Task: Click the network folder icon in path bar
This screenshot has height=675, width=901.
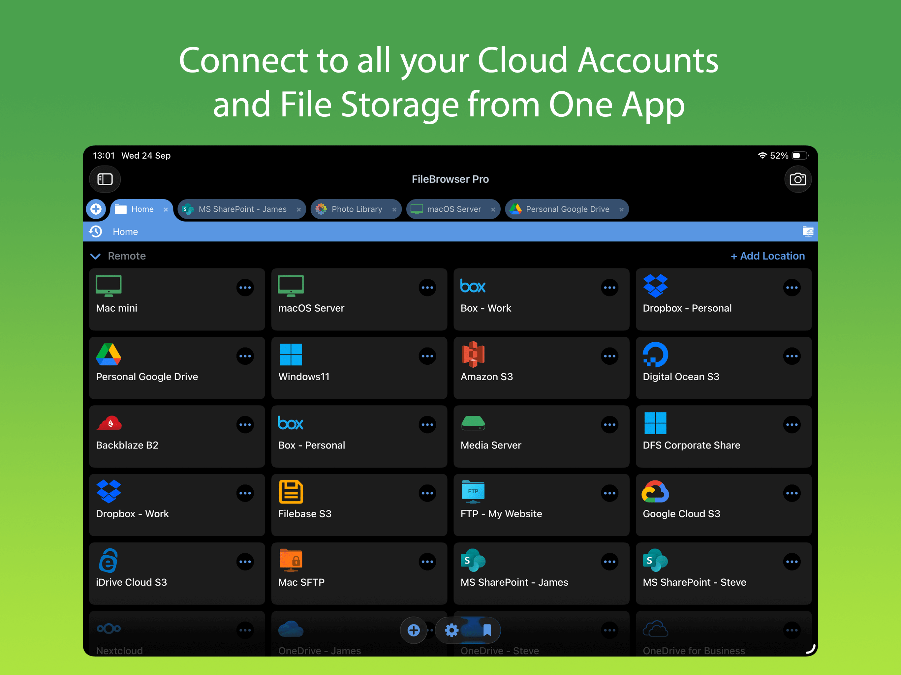Action: click(807, 231)
